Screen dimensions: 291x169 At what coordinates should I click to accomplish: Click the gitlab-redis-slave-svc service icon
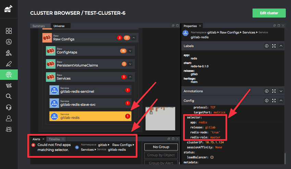[54, 103]
